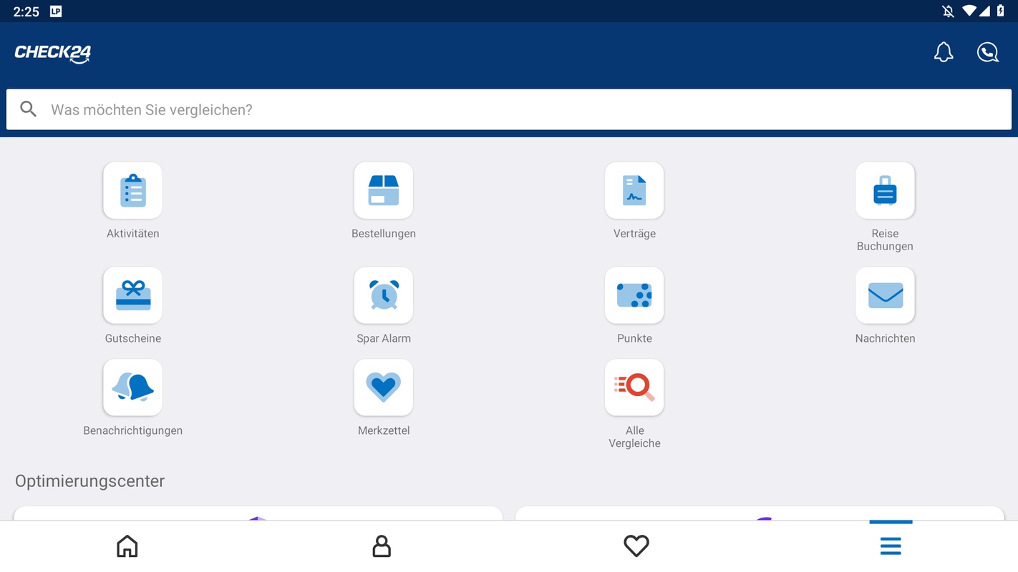Tap the 'Nachrichten' label
The image size is (1018, 572).
(885, 339)
